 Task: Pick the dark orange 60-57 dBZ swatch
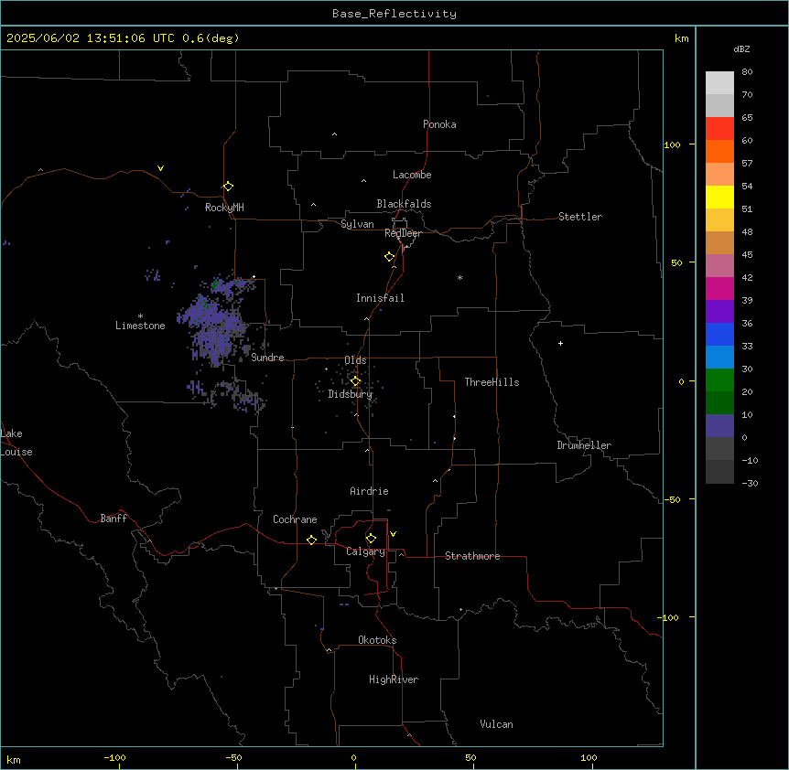(x=719, y=151)
